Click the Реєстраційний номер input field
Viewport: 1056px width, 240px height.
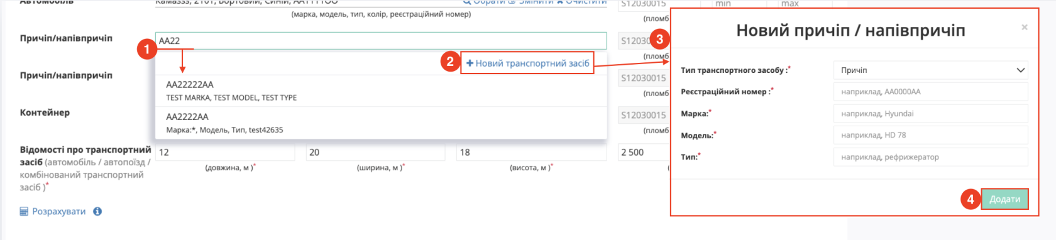click(931, 92)
